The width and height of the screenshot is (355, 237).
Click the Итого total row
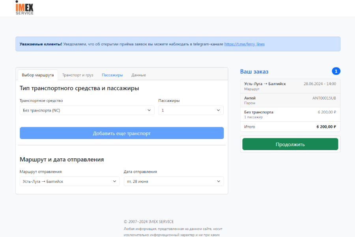(x=290, y=127)
